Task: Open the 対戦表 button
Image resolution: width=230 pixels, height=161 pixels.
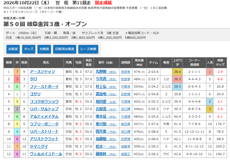Action: [44, 49]
